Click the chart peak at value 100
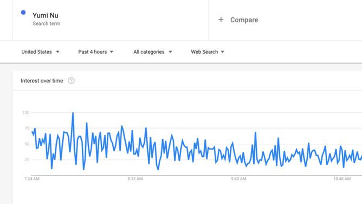This screenshot has height=204, width=362. pyautogui.click(x=73, y=113)
